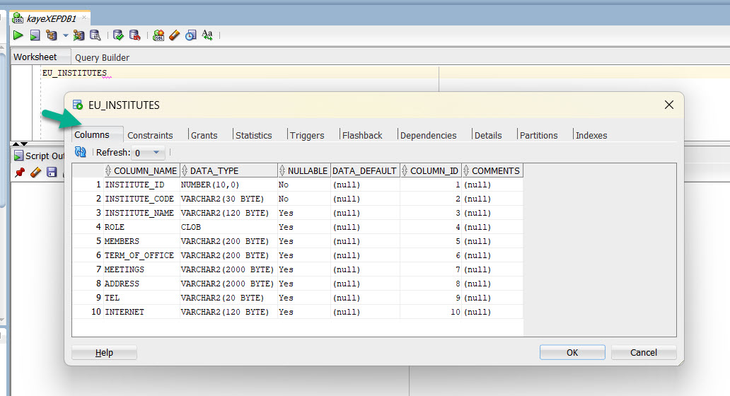Viewport: 730px width, 396px height.
Task: Click the Autotrace toolbar icon
Action: click(x=79, y=35)
